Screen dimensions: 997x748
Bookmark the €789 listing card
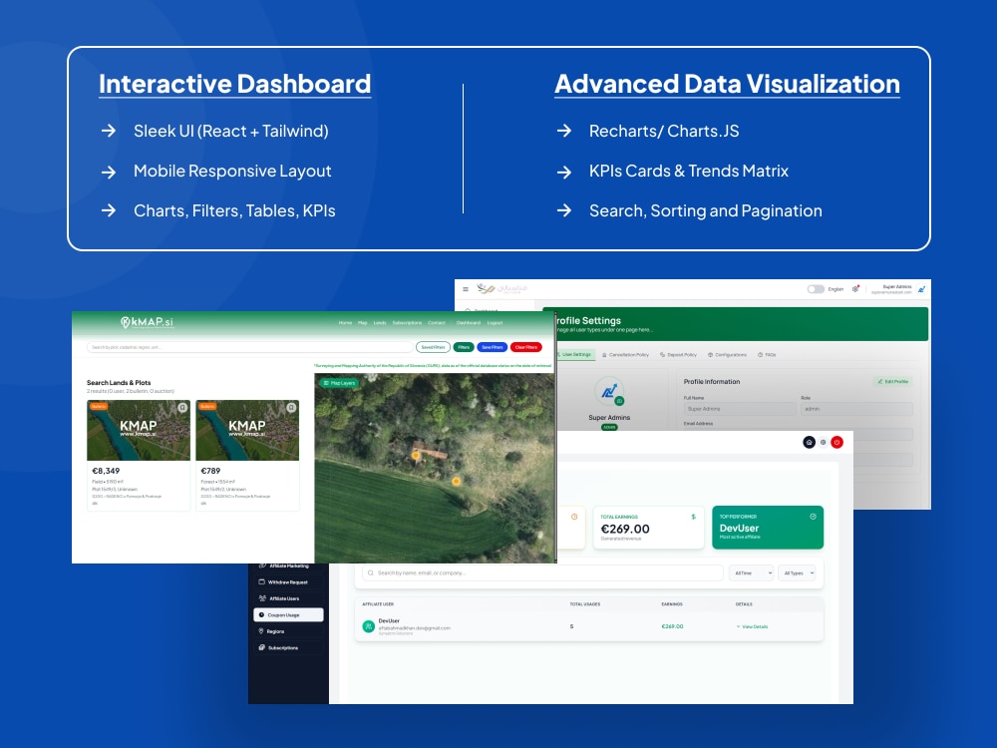point(291,407)
